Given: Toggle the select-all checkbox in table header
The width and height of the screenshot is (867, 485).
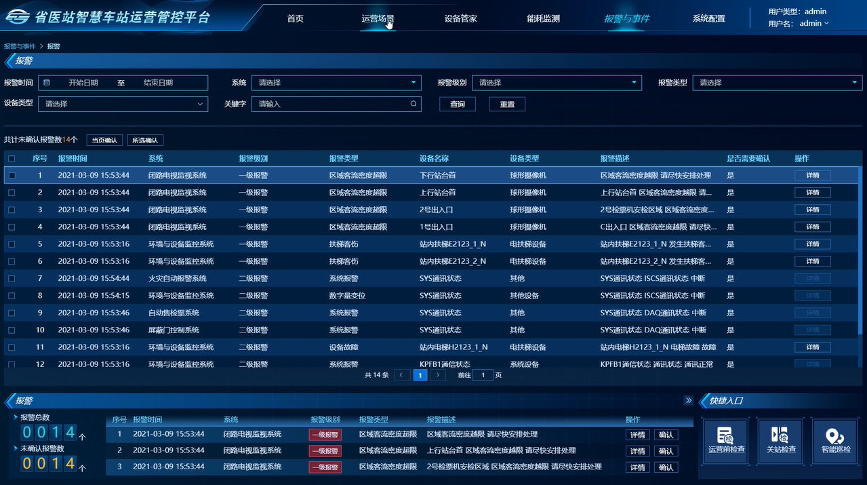Looking at the screenshot, I should point(12,159).
